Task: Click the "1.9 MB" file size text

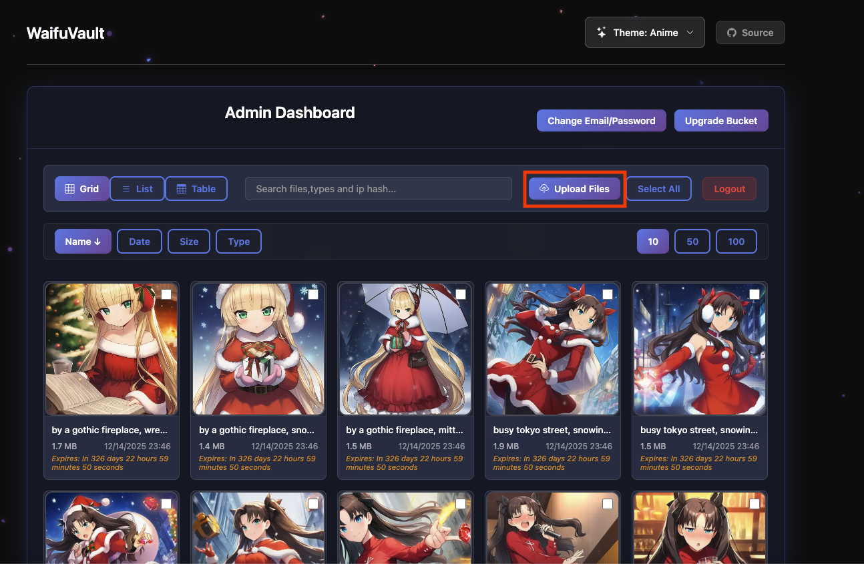Action: tap(506, 447)
